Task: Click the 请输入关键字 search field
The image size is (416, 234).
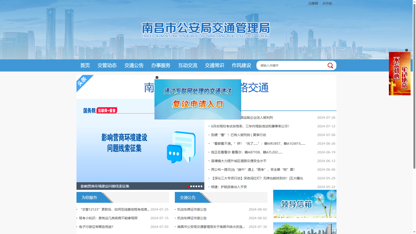Action: point(292,66)
